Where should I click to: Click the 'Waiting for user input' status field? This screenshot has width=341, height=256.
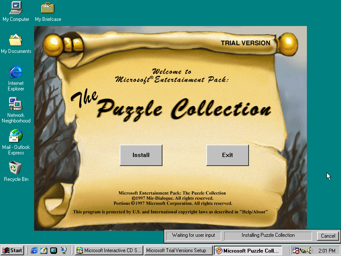tap(194, 236)
